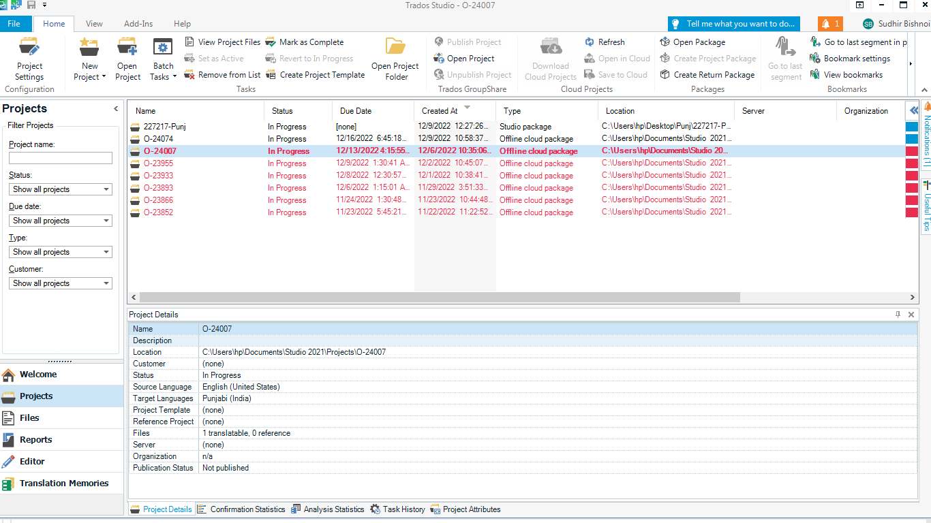Switch to the View ribbon tab

[94, 23]
